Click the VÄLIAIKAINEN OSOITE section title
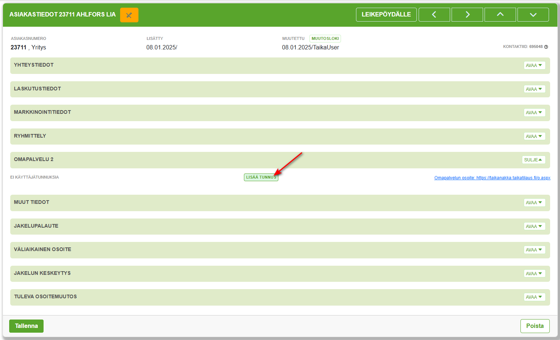This screenshot has height=340, width=560. [42, 249]
